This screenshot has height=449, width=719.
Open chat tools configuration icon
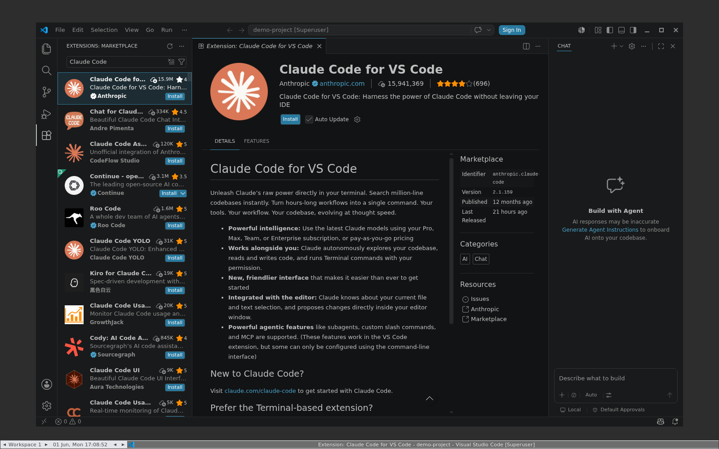coord(608,395)
